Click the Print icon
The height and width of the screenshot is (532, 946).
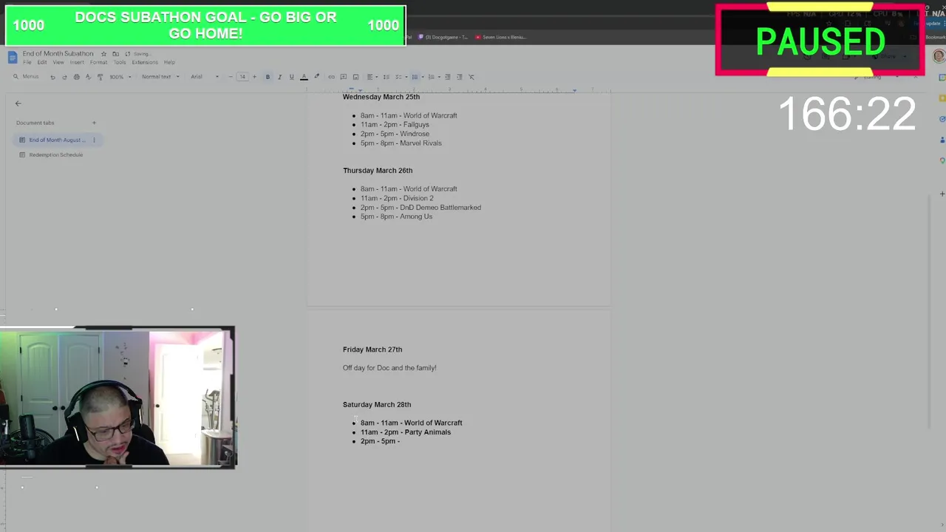click(x=76, y=77)
